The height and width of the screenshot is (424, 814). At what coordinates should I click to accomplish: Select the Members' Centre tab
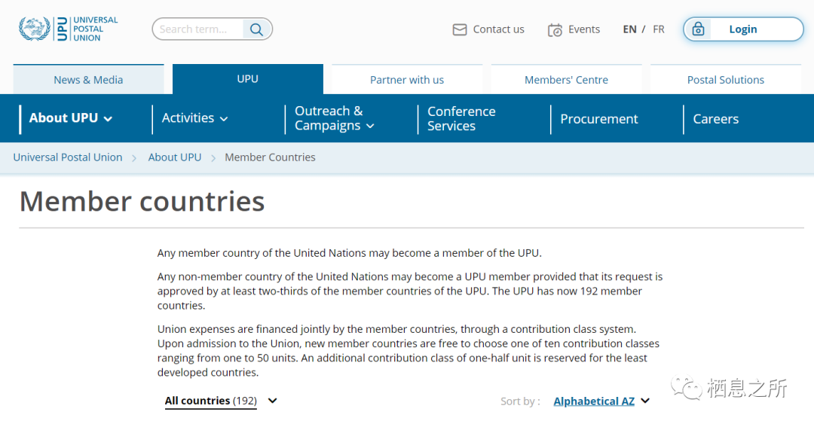(x=566, y=80)
